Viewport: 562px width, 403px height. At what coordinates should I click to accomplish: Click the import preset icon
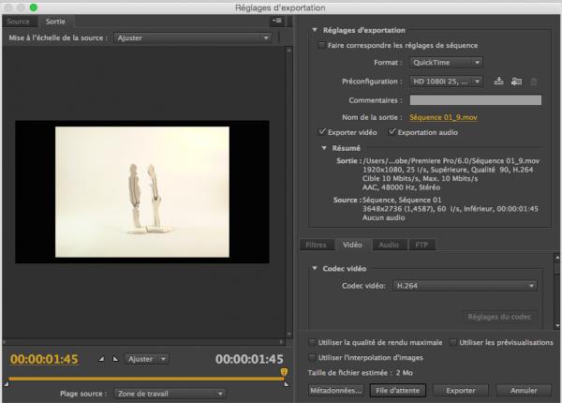tap(516, 82)
